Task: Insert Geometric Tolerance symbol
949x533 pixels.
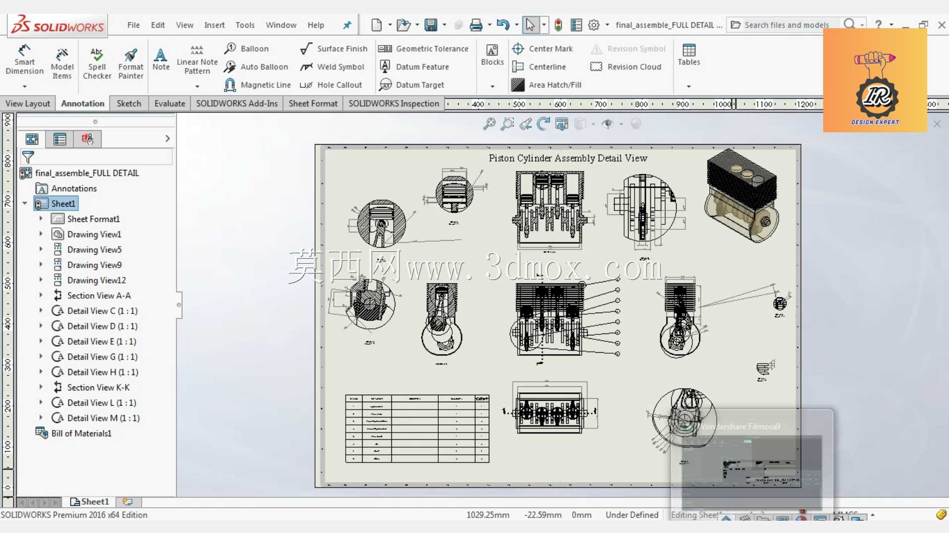Action: pyautogui.click(x=423, y=49)
